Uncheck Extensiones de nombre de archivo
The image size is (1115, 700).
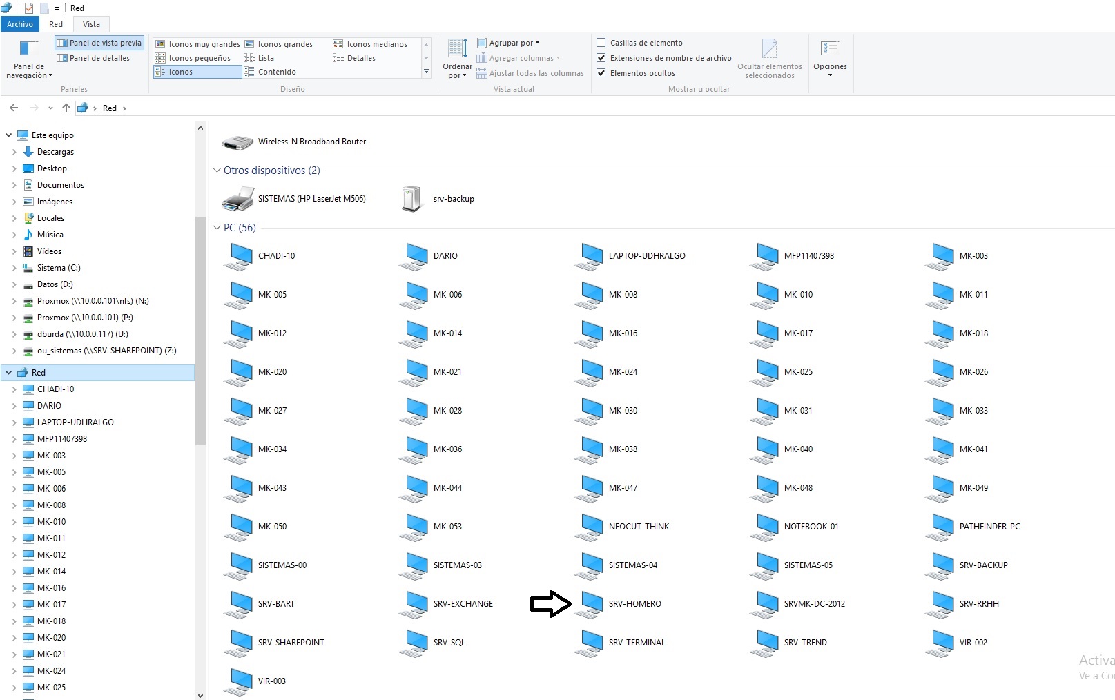pyautogui.click(x=601, y=58)
